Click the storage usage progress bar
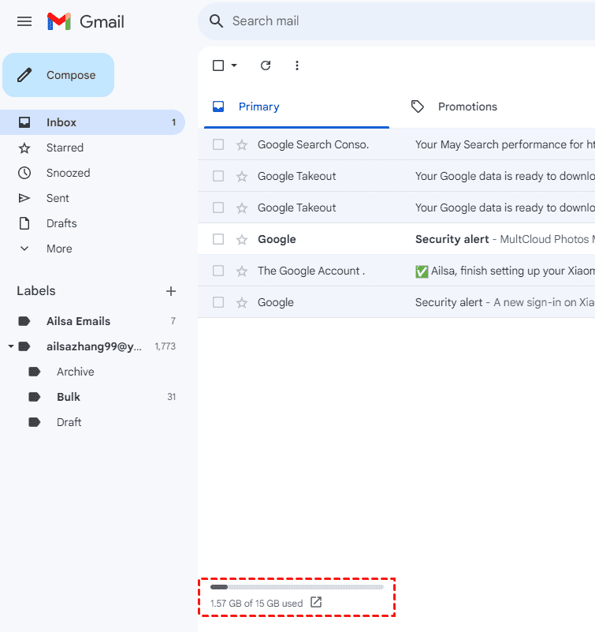This screenshot has width=595, height=632. click(x=296, y=587)
